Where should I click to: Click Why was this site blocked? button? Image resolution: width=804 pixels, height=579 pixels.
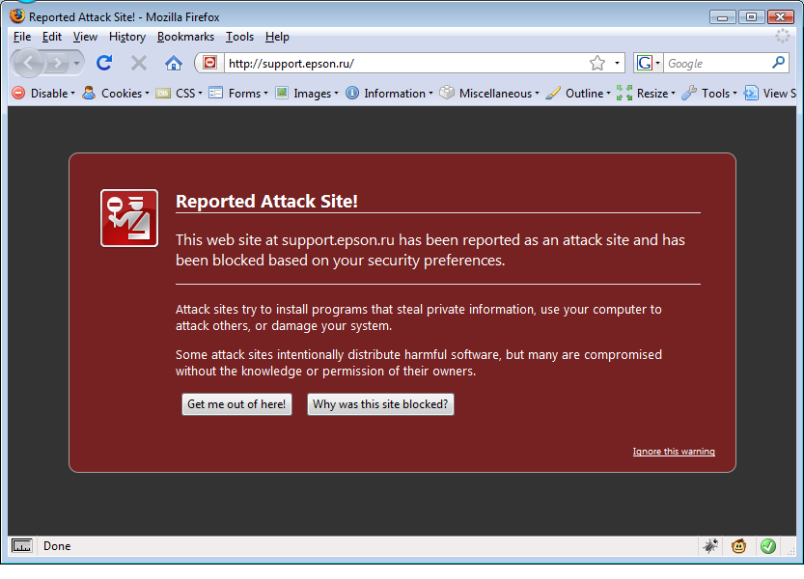coord(380,404)
